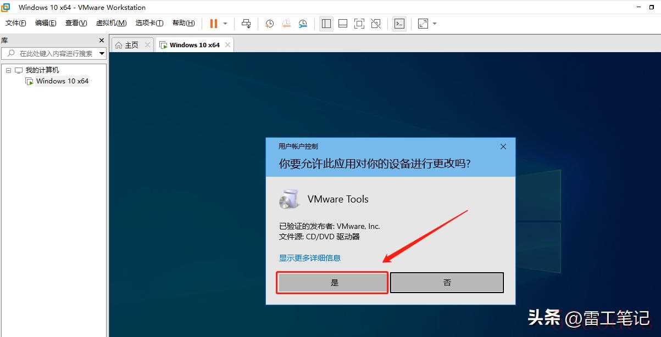Toggle the thumbnail bar view icon
Screen dimensions: 661x337
coord(343,24)
